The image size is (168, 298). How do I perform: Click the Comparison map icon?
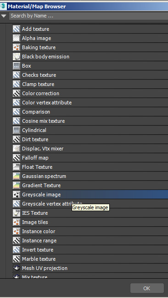(17, 112)
